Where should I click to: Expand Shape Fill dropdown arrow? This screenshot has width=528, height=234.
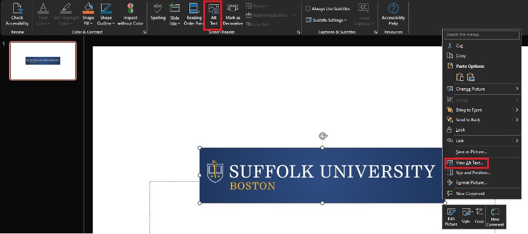pyautogui.click(x=91, y=23)
